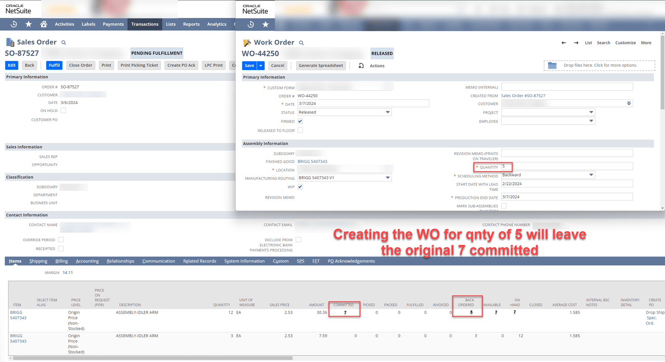Open Actions menu in Work Order

coord(377,66)
